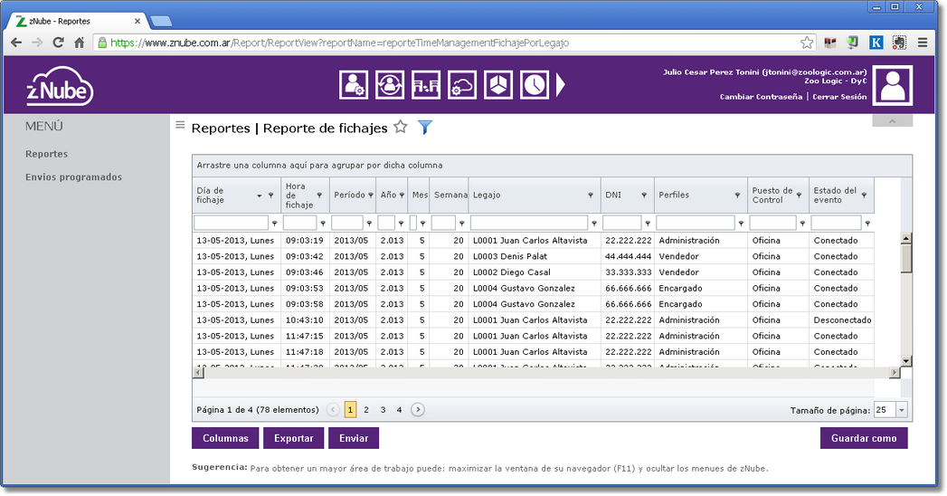
Task: Select Envios programados in side menu
Action: coord(73,177)
